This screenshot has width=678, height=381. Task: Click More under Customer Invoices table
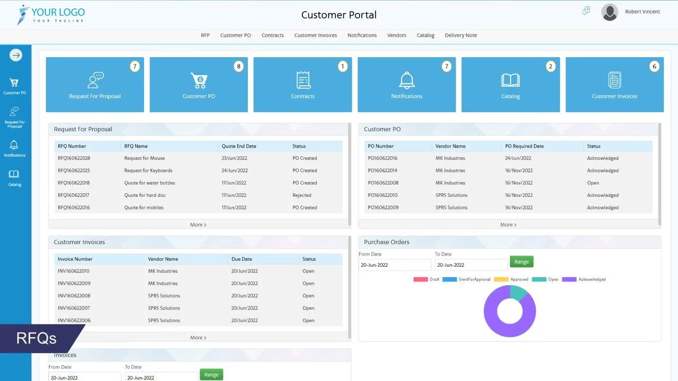pyautogui.click(x=198, y=338)
